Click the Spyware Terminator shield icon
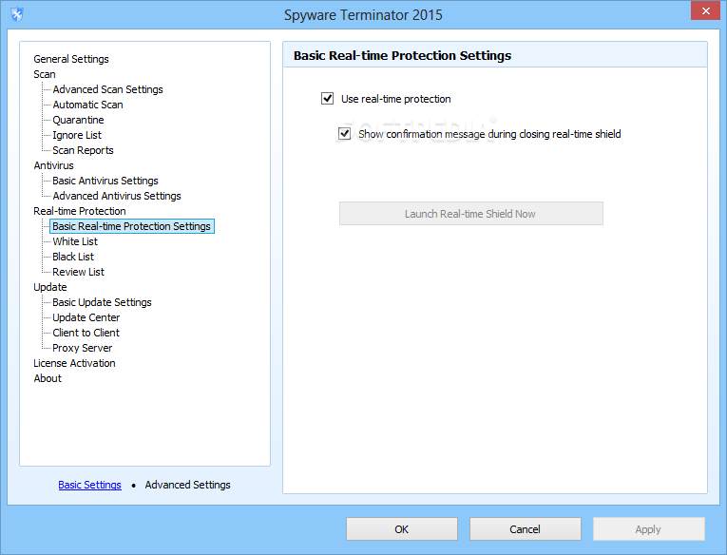The height and width of the screenshot is (555, 727). [x=17, y=14]
